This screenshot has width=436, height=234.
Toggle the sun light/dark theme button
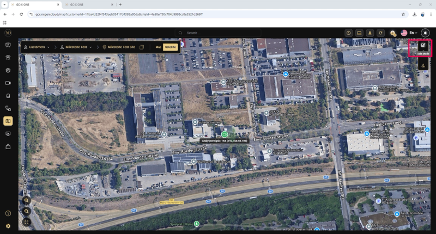tap(425, 33)
